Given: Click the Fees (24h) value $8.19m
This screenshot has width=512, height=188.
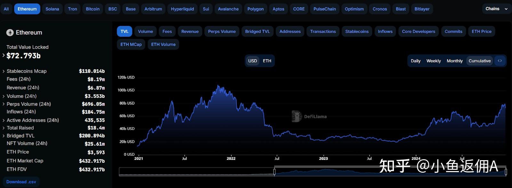Looking at the screenshot, I should point(96,79).
